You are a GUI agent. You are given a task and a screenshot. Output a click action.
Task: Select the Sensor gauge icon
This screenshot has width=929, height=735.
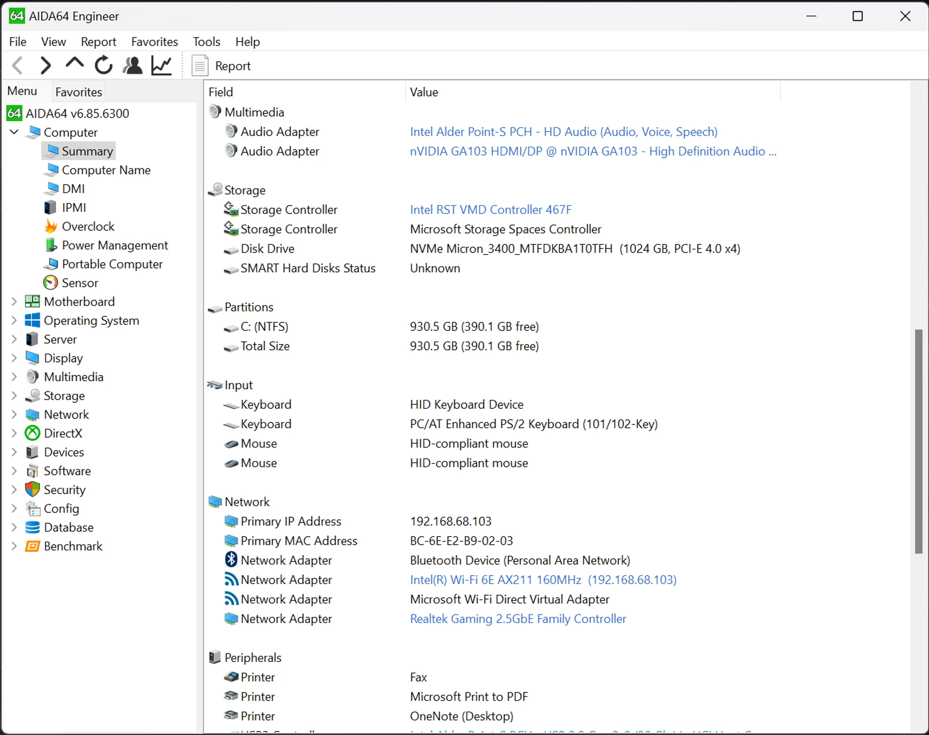coord(51,283)
